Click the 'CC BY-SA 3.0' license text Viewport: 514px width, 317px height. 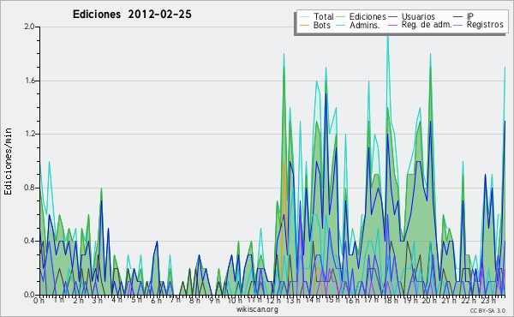487,310
